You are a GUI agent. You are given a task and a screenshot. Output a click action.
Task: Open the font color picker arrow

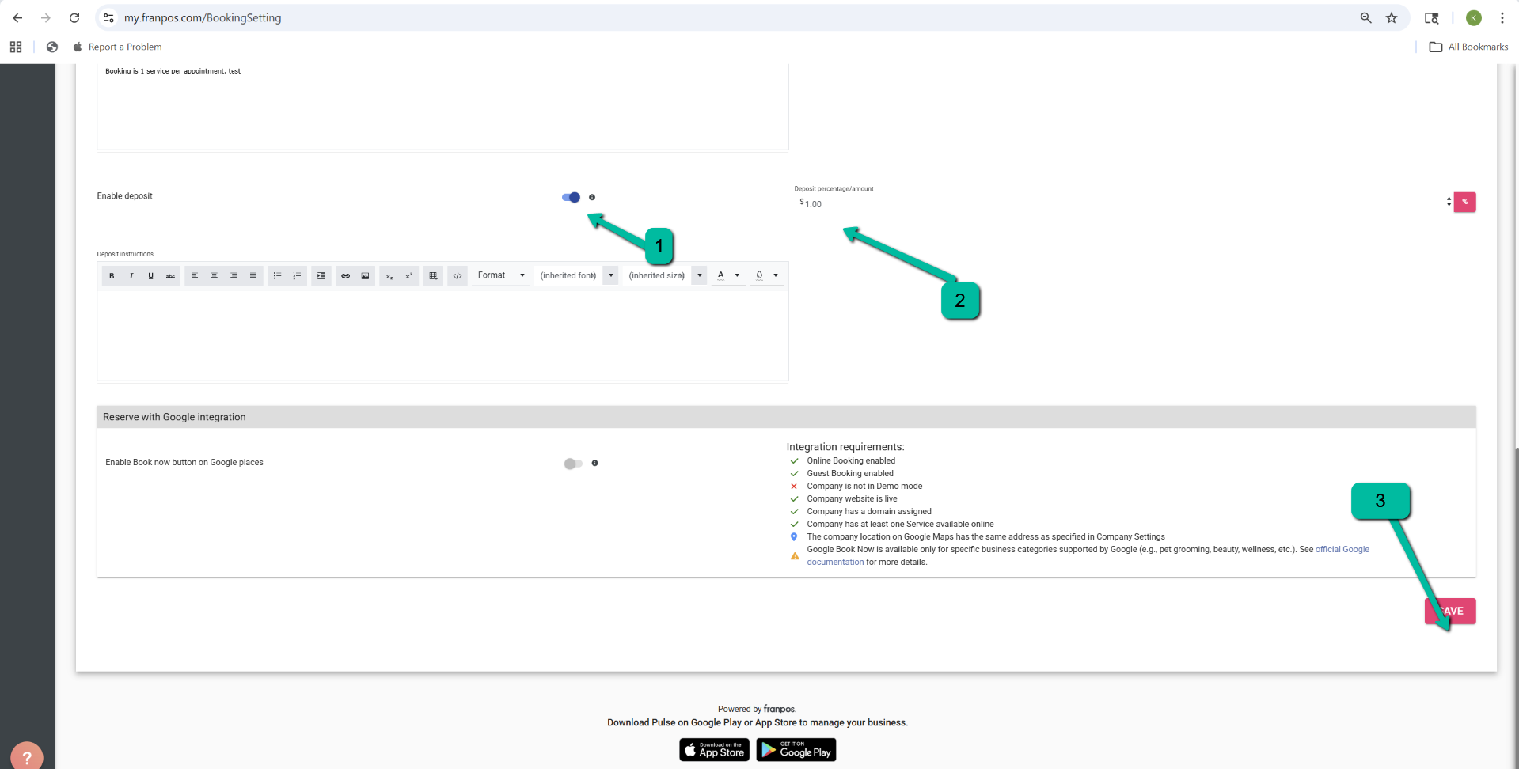737,275
